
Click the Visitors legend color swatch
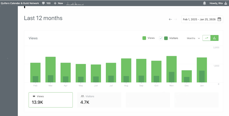tap(166, 38)
